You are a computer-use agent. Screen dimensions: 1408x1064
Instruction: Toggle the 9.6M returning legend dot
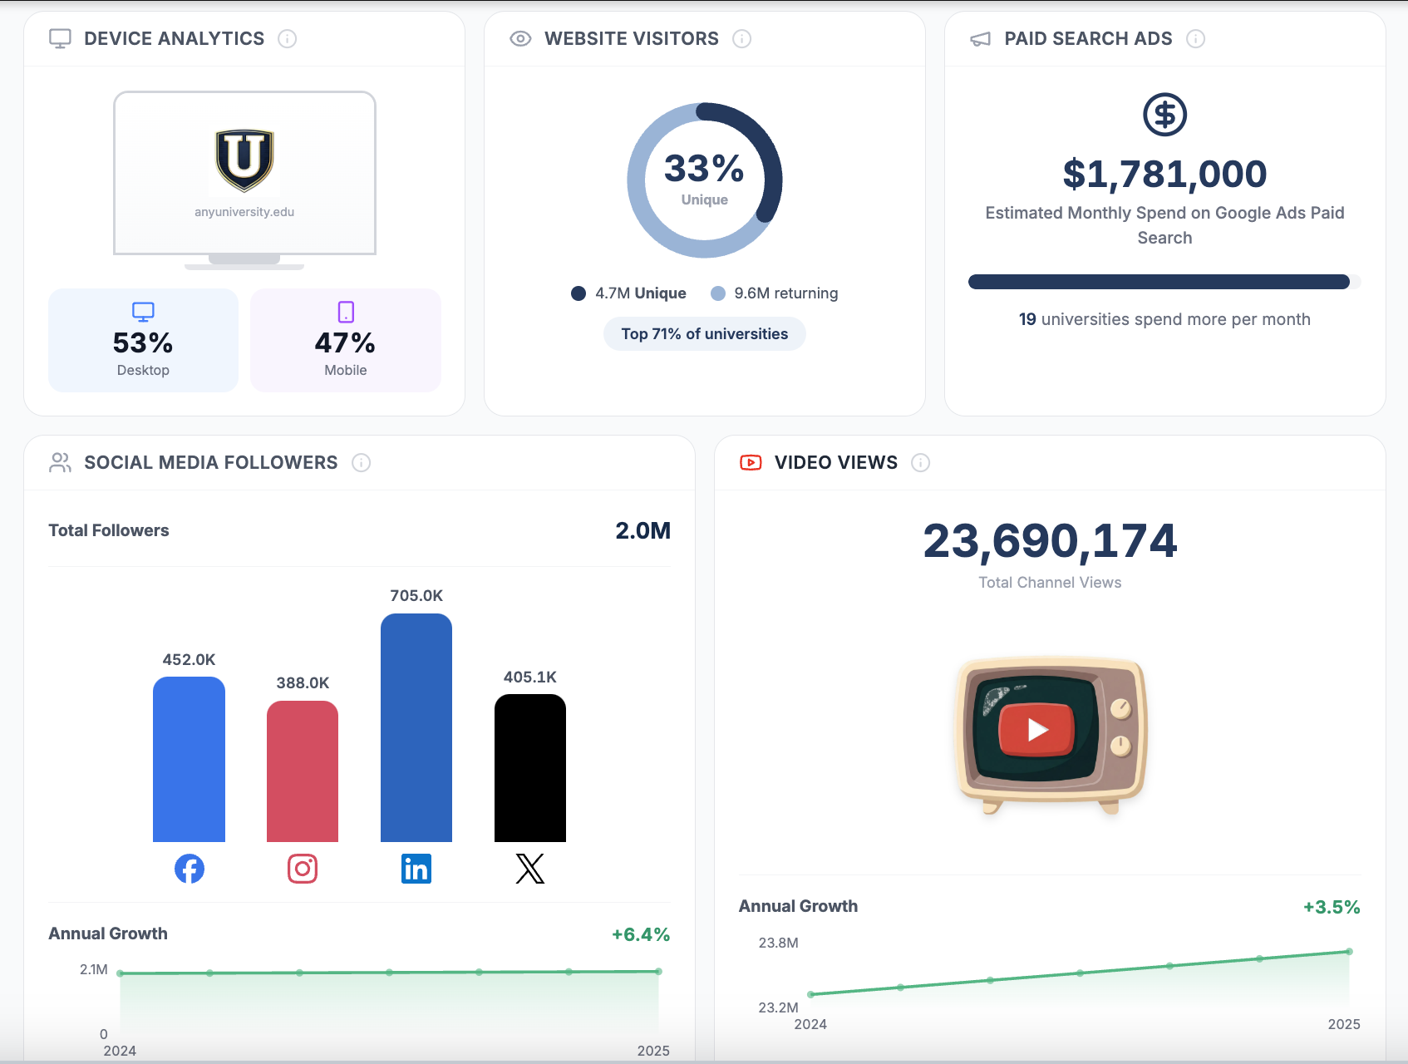716,293
